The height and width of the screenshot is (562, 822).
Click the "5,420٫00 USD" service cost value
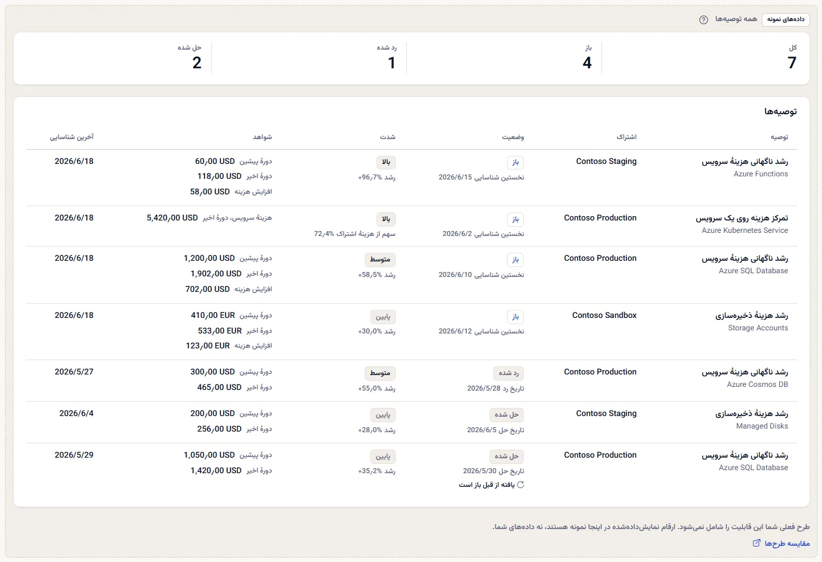172,218
